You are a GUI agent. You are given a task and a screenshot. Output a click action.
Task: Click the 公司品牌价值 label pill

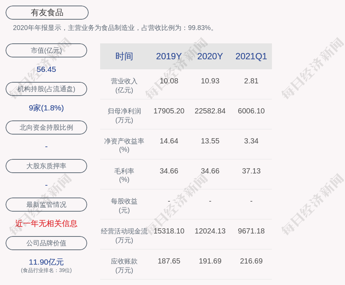pos(46,243)
